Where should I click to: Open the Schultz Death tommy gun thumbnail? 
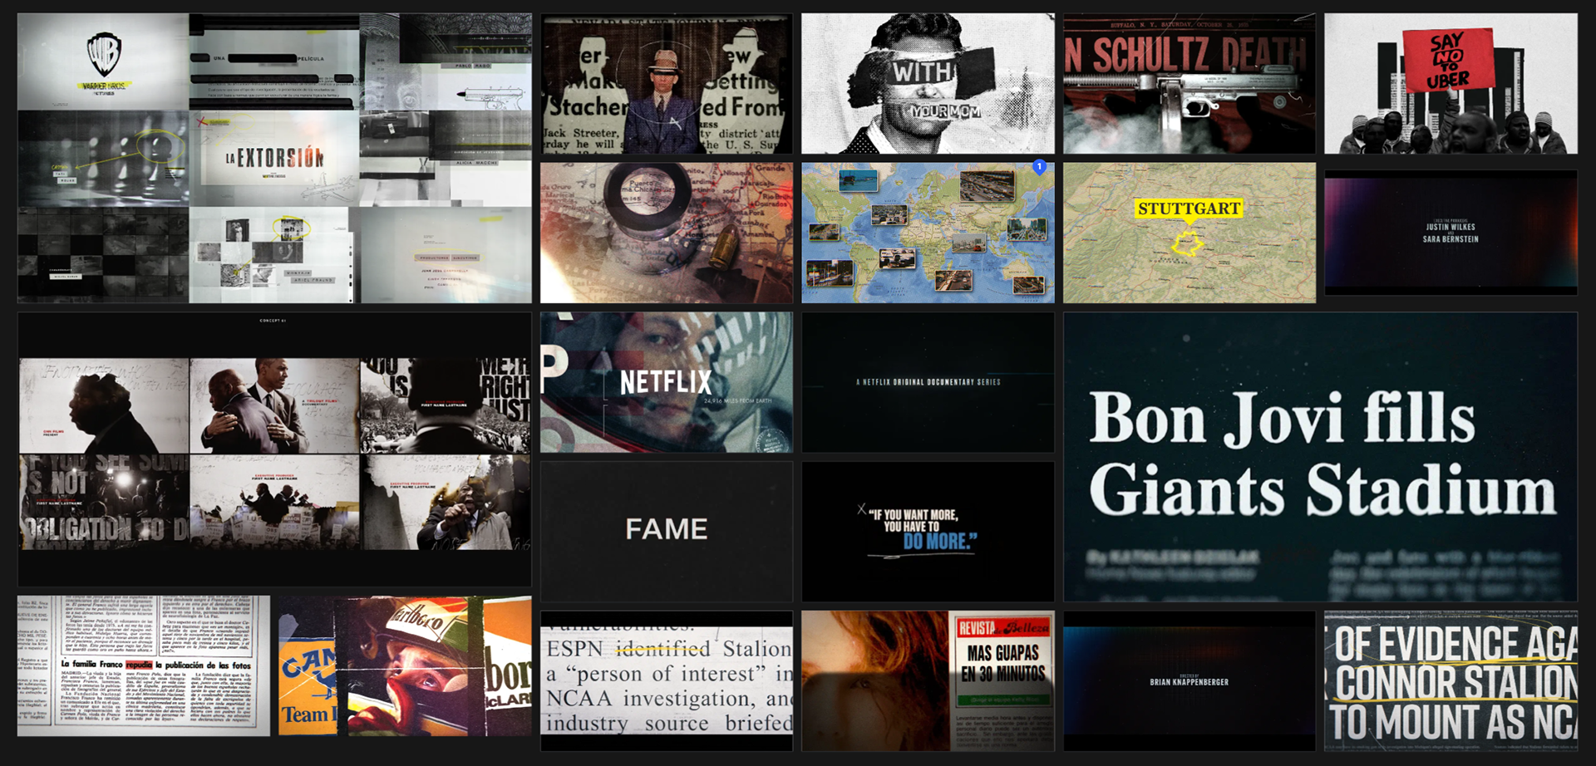click(x=1190, y=83)
